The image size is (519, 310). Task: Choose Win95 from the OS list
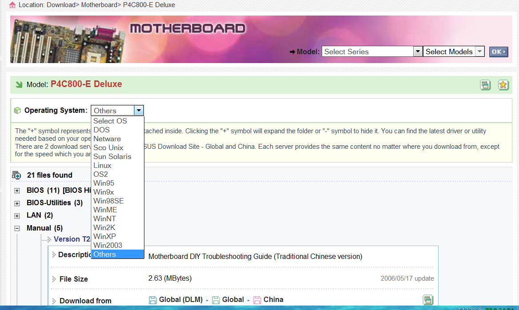coord(117,183)
